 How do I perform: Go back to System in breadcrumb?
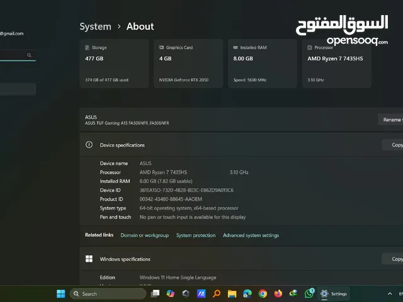pyautogui.click(x=95, y=26)
